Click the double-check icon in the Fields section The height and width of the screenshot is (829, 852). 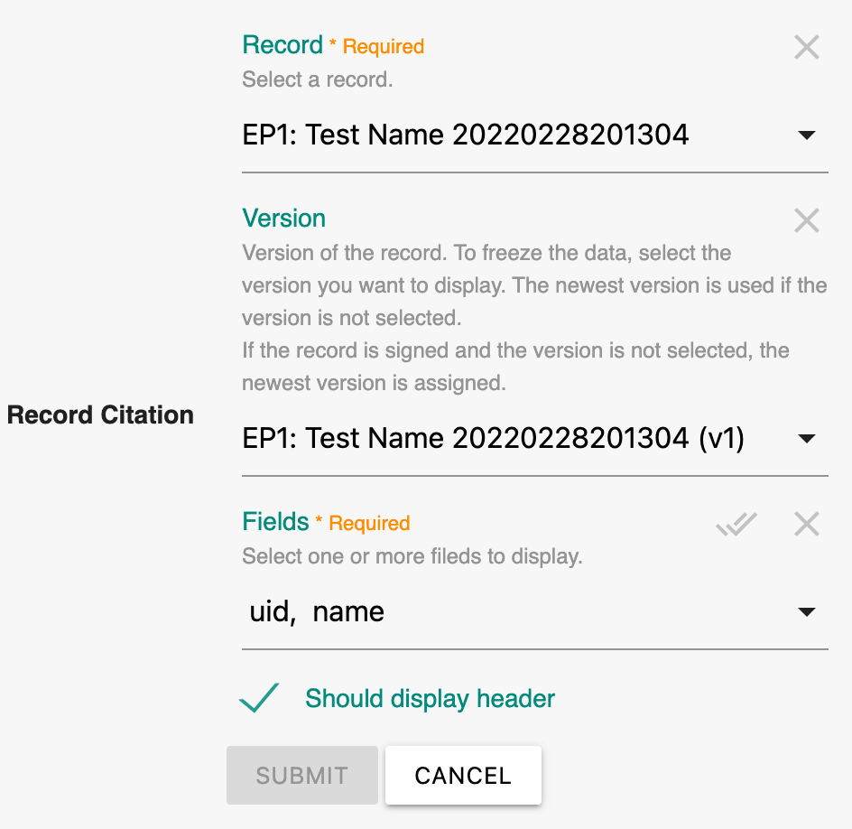point(736,524)
